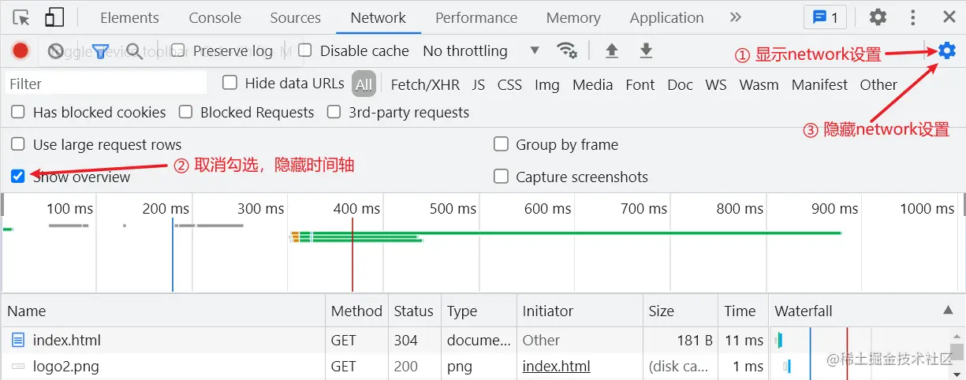Show more tabs with the double chevron
Viewport: 966px width, 380px height.
pos(736,17)
